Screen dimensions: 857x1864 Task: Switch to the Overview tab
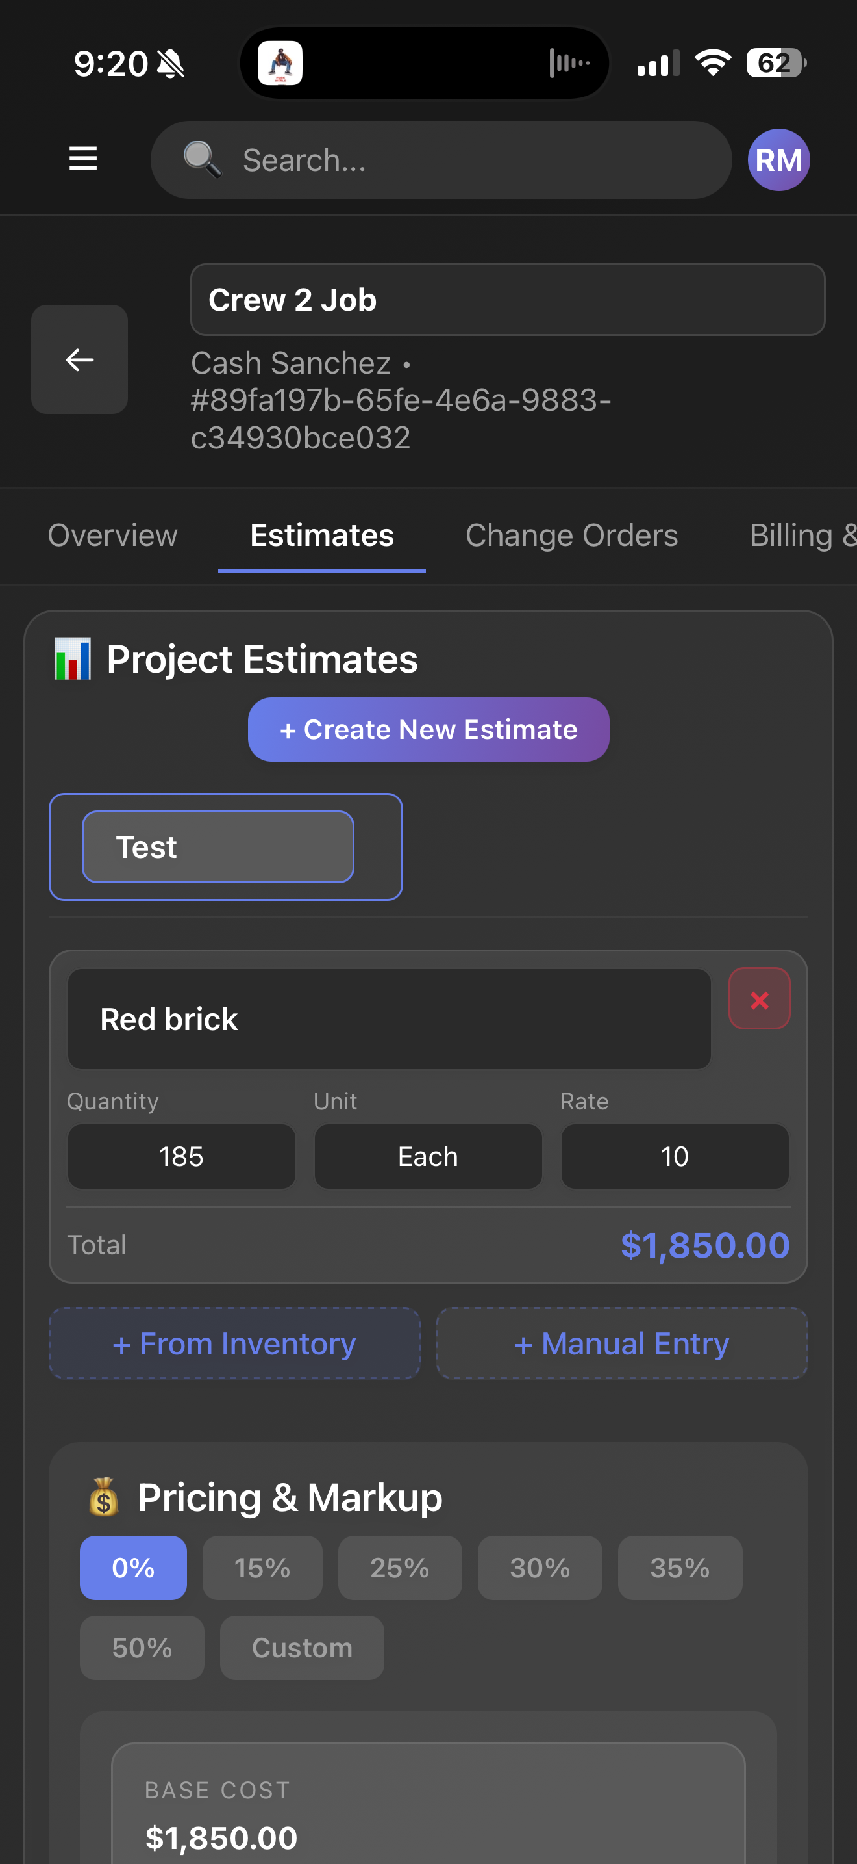(112, 536)
